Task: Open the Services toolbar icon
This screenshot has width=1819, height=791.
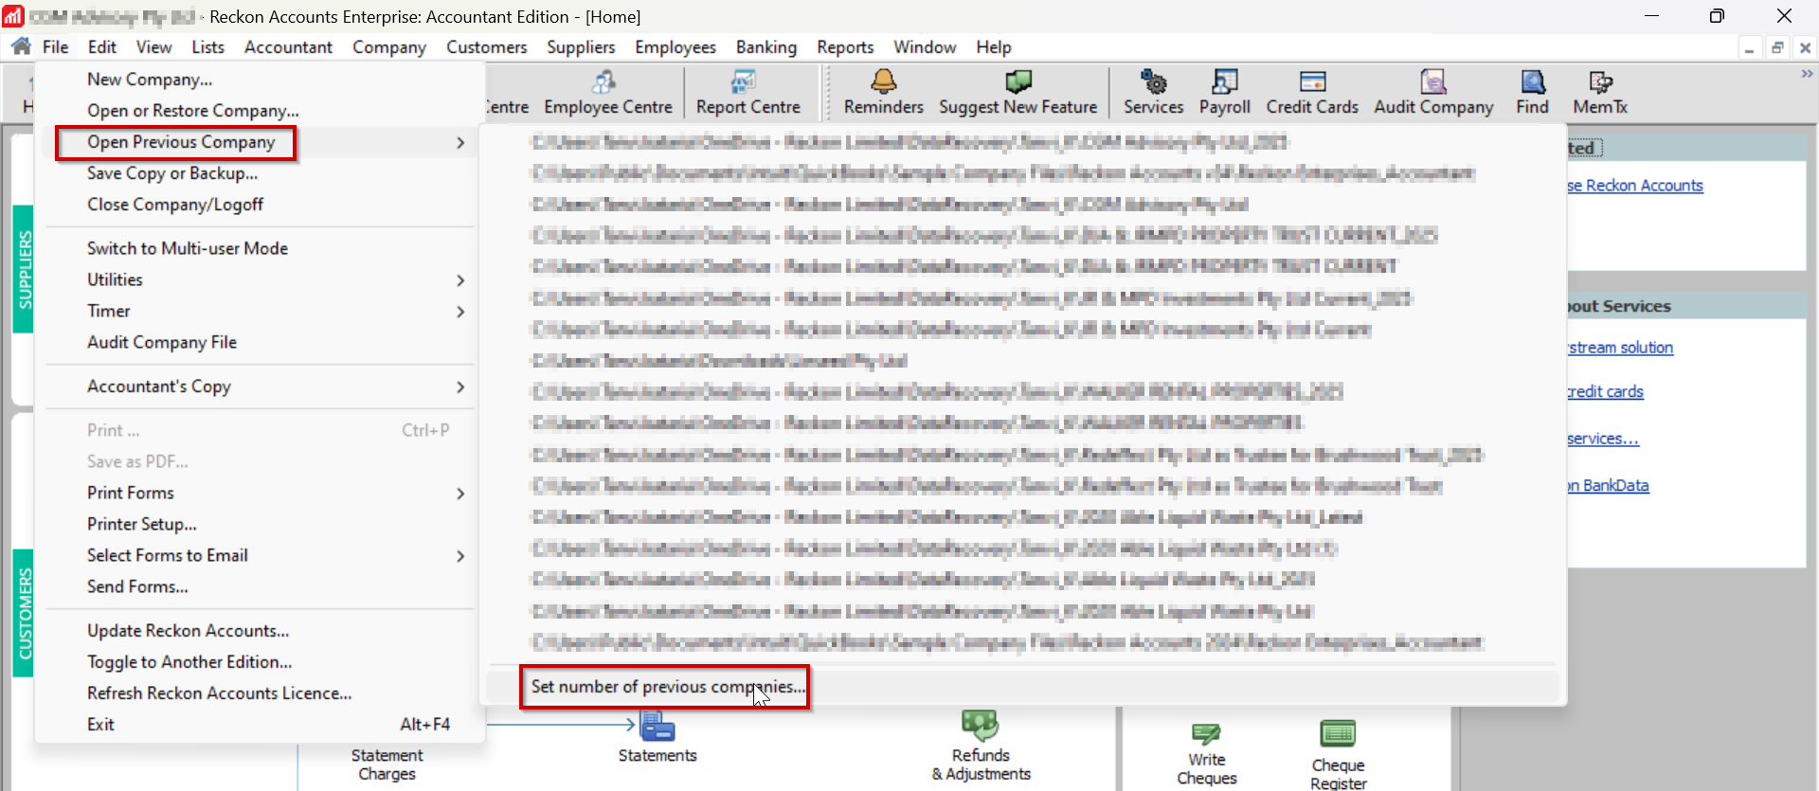Action: tap(1153, 93)
